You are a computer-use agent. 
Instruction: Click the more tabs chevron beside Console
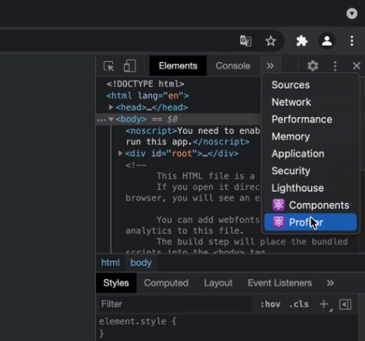click(270, 66)
